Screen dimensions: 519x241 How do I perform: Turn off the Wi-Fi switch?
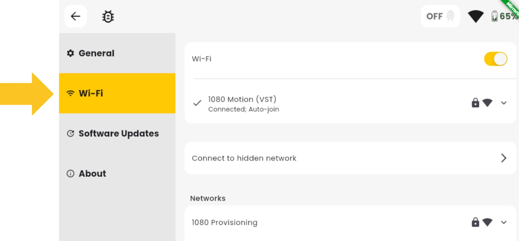pyautogui.click(x=496, y=59)
